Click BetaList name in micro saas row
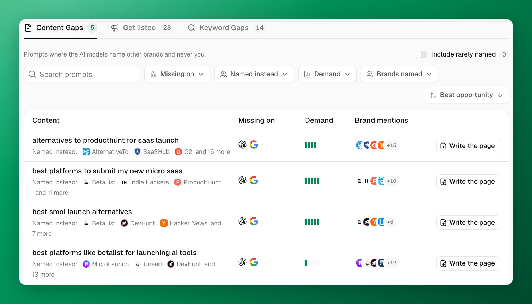Viewport: 532px width, 304px height. point(104,182)
